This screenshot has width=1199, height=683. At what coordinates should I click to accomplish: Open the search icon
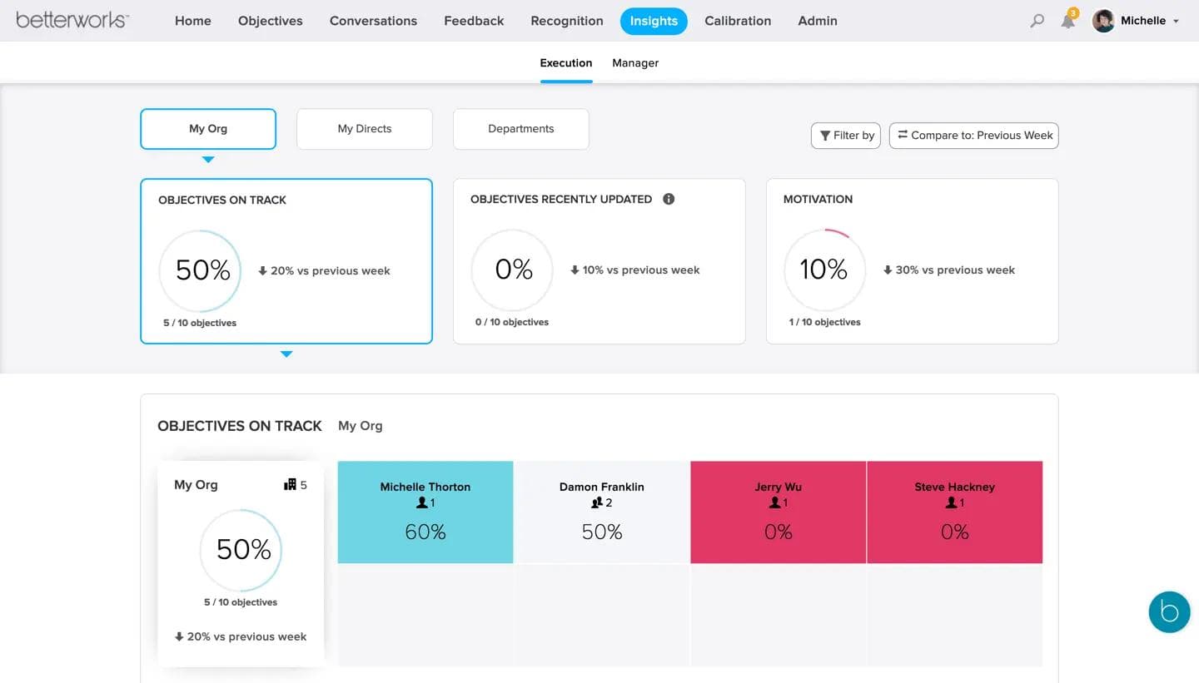pyautogui.click(x=1036, y=21)
